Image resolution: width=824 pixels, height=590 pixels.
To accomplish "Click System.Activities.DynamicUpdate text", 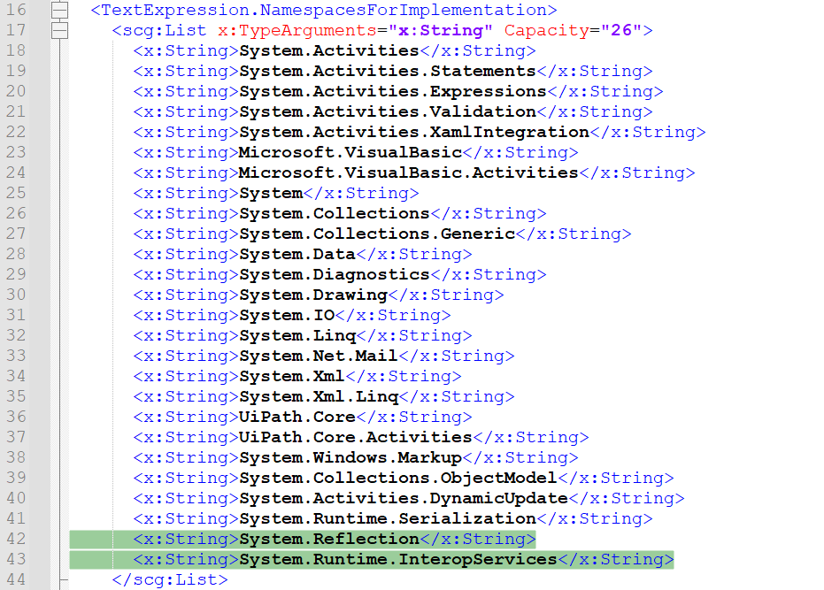I will point(404,498).
